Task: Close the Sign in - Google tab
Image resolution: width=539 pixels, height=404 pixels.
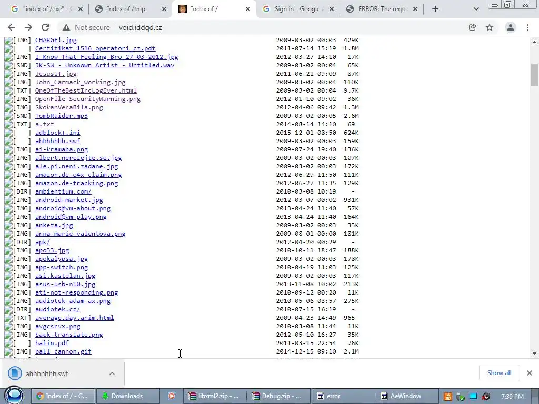Action: (332, 9)
